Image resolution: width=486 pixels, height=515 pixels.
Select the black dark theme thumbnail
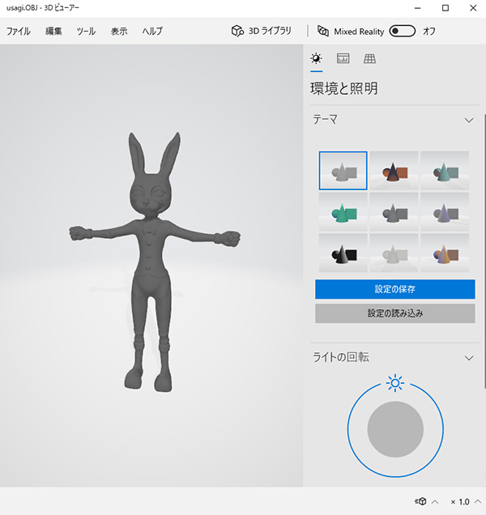click(x=343, y=253)
